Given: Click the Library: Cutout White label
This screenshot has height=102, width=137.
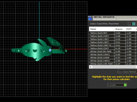Looking at the screenshot, I should click(x=104, y=24).
